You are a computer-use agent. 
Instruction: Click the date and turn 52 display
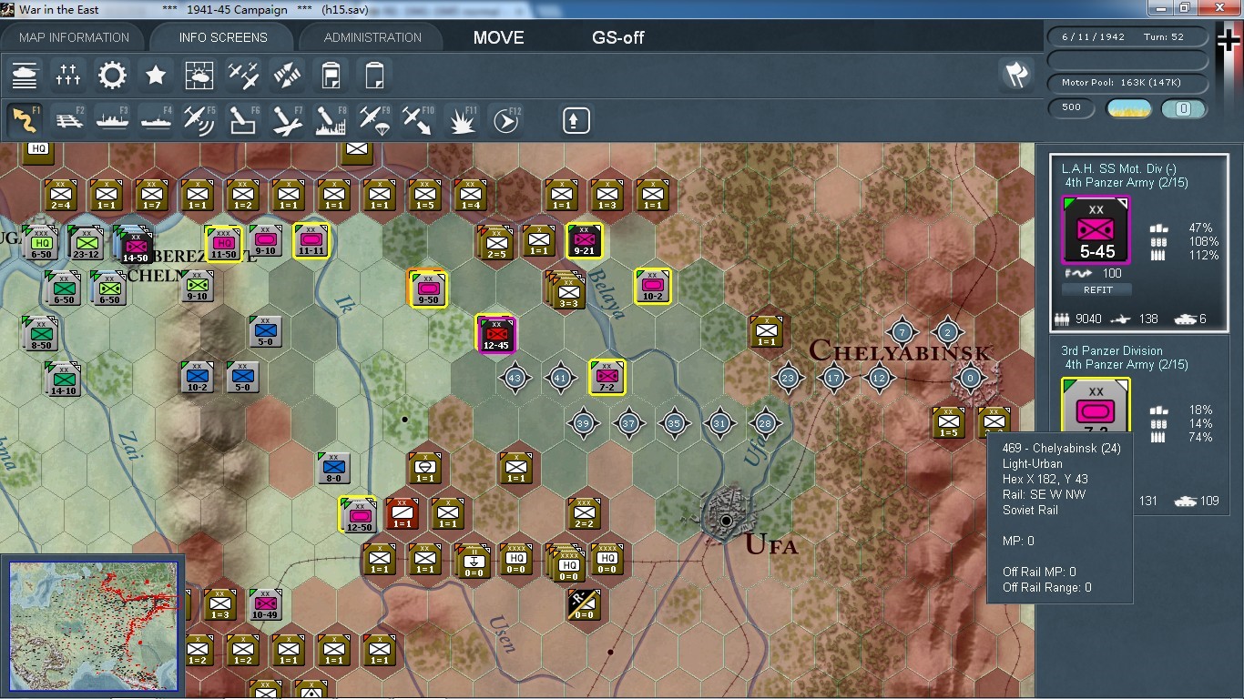tap(1129, 37)
